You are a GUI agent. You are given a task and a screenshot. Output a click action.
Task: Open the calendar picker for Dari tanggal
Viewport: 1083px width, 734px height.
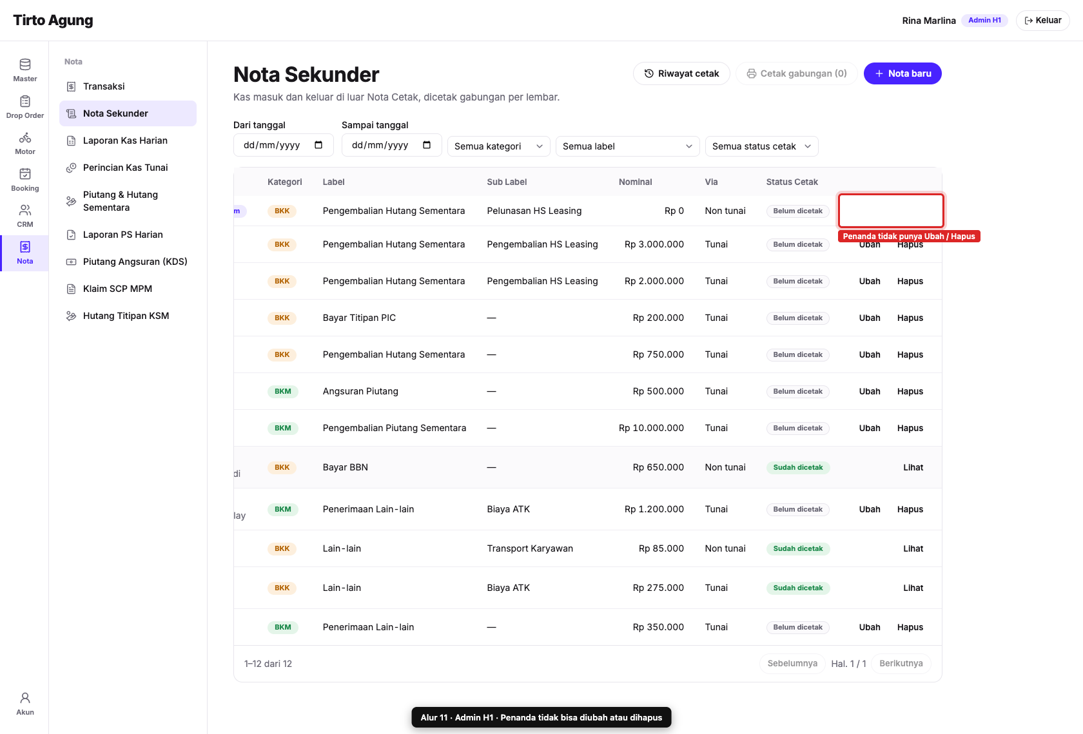318,145
